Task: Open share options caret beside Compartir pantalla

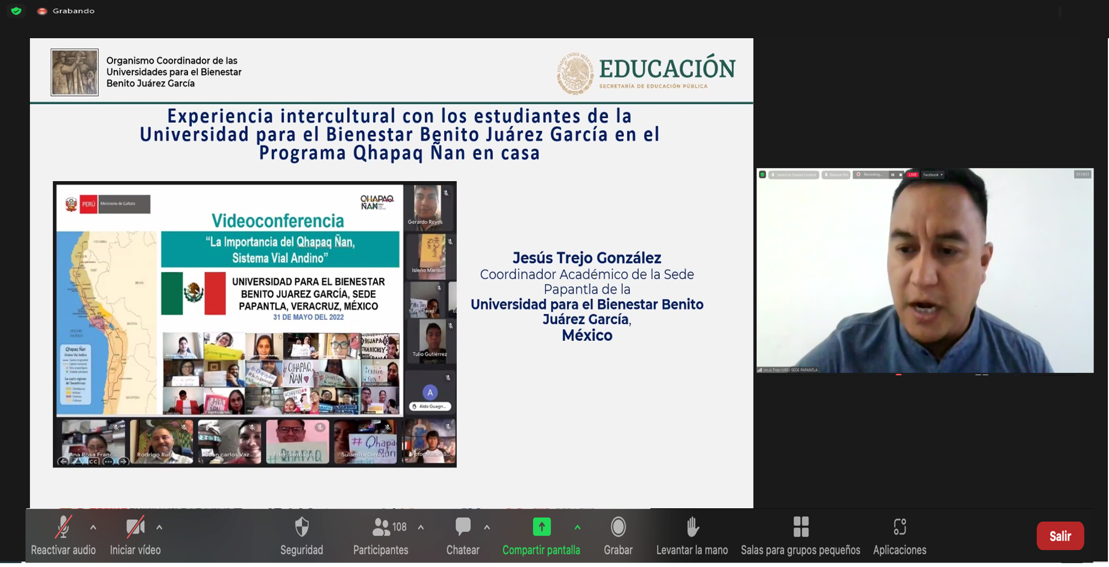Action: click(578, 527)
